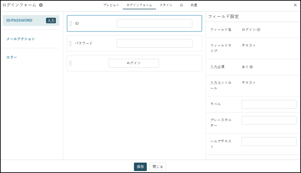Image resolution: width=301 pixels, height=173 pixels.
Task: Click the テキスト value beside フィールドタイプ
Action: pyautogui.click(x=249, y=45)
